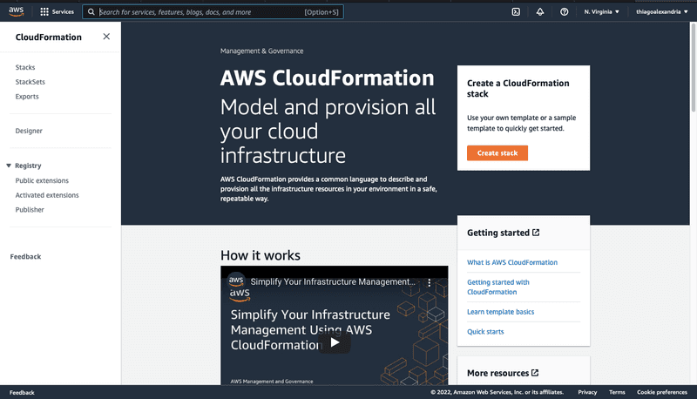Click the Getting started heading
This screenshot has height=399, width=697.
(x=498, y=233)
